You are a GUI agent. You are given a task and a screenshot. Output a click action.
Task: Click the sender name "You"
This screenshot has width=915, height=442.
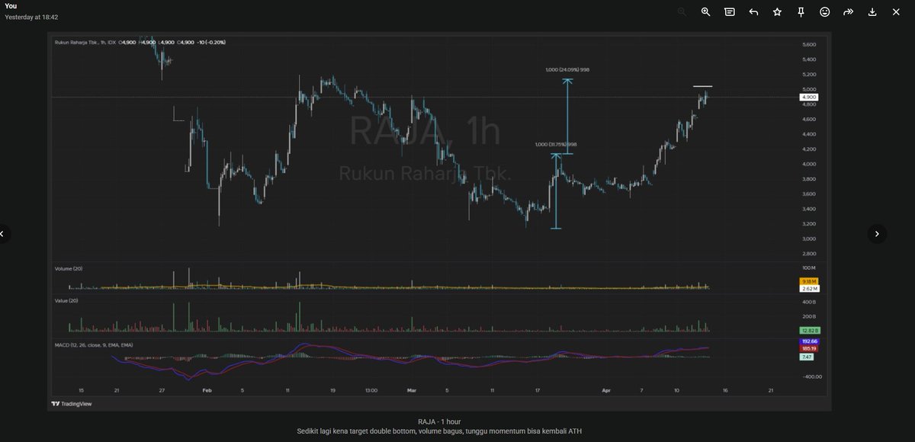[x=11, y=5]
